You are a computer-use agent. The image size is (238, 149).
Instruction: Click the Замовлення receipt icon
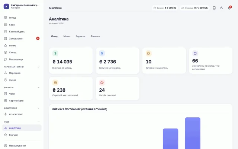tap(6, 38)
